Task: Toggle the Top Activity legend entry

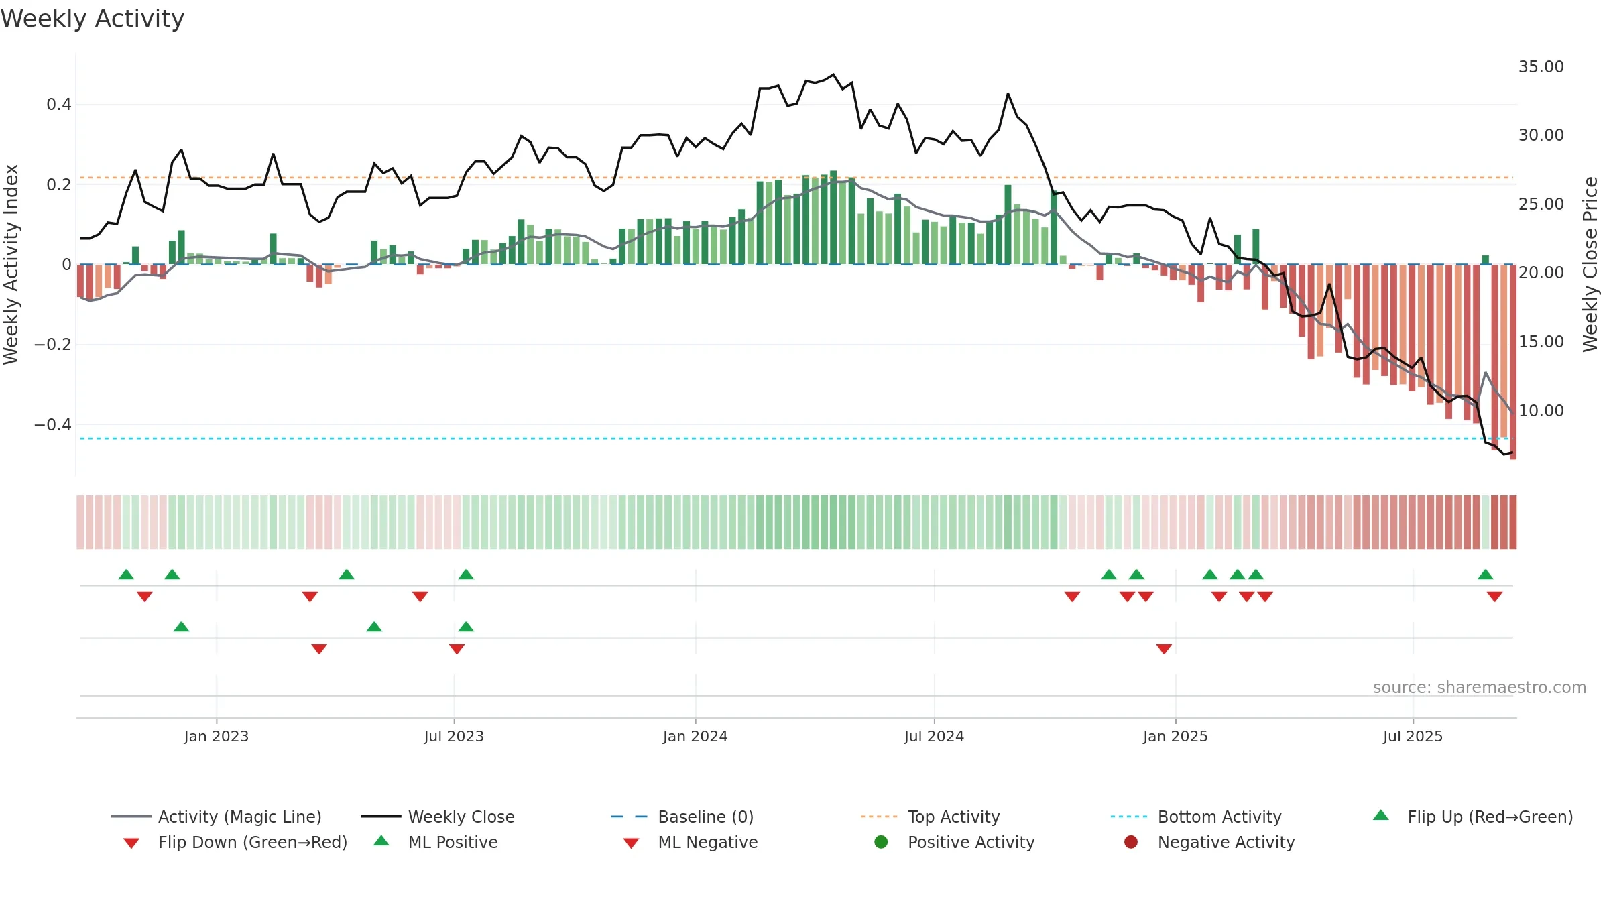Action: pos(930,817)
